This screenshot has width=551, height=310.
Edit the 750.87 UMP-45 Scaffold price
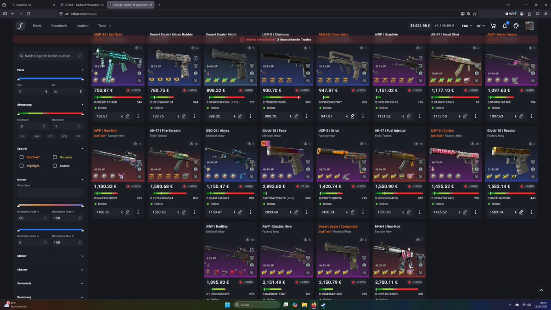(128, 116)
